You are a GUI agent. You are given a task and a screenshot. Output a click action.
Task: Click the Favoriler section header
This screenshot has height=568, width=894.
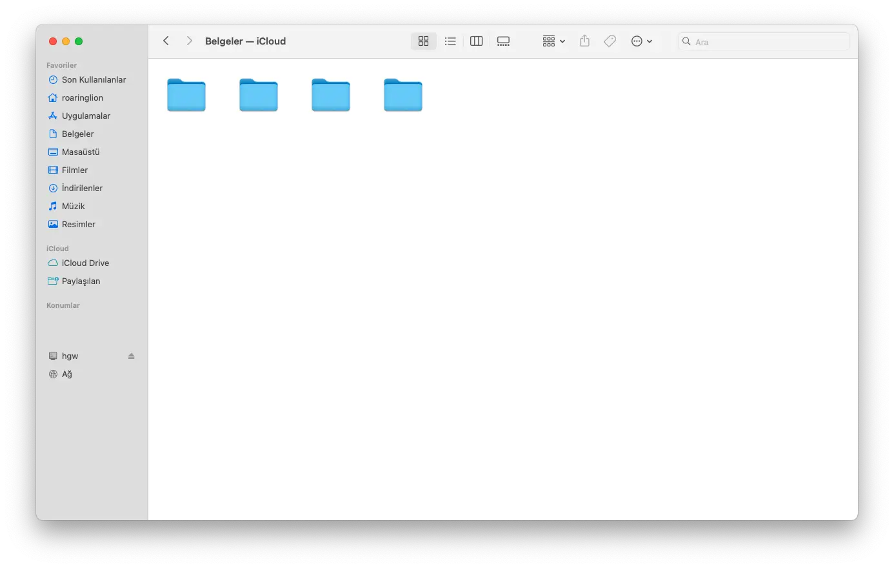tap(61, 65)
